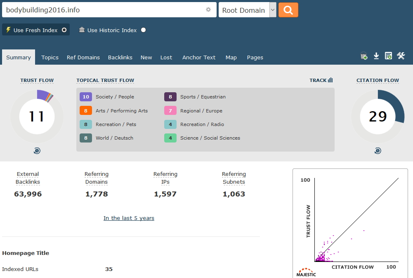Open the tools wrench-and-hammer icon

tap(401, 56)
